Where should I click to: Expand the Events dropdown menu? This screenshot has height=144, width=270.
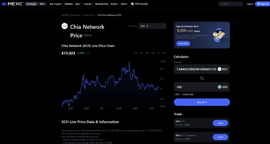coord(114,4)
